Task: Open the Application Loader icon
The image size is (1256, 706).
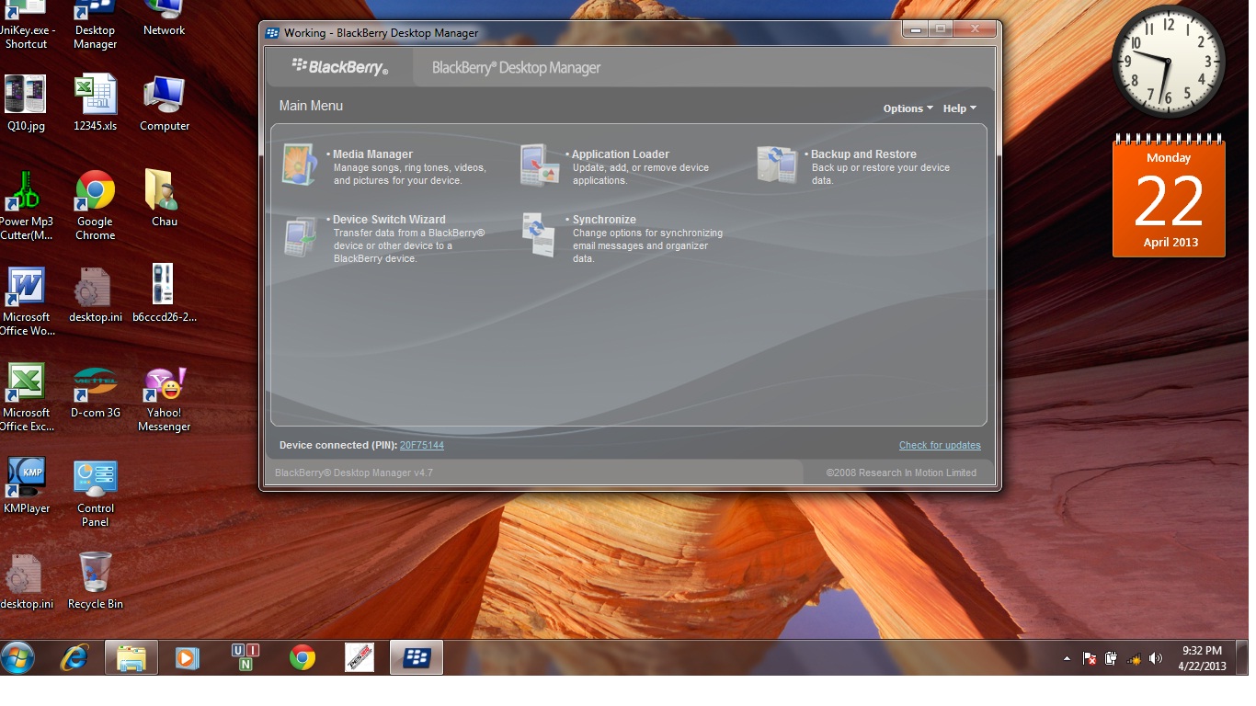Action: pyautogui.click(x=540, y=165)
